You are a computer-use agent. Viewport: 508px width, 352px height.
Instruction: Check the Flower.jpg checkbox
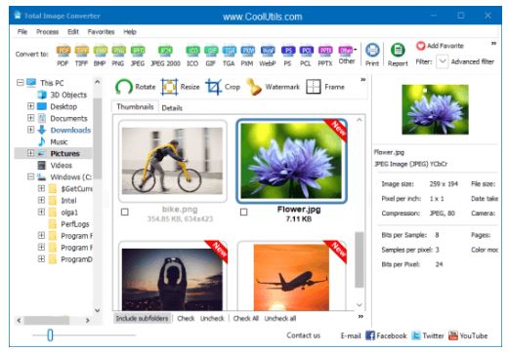pos(243,212)
